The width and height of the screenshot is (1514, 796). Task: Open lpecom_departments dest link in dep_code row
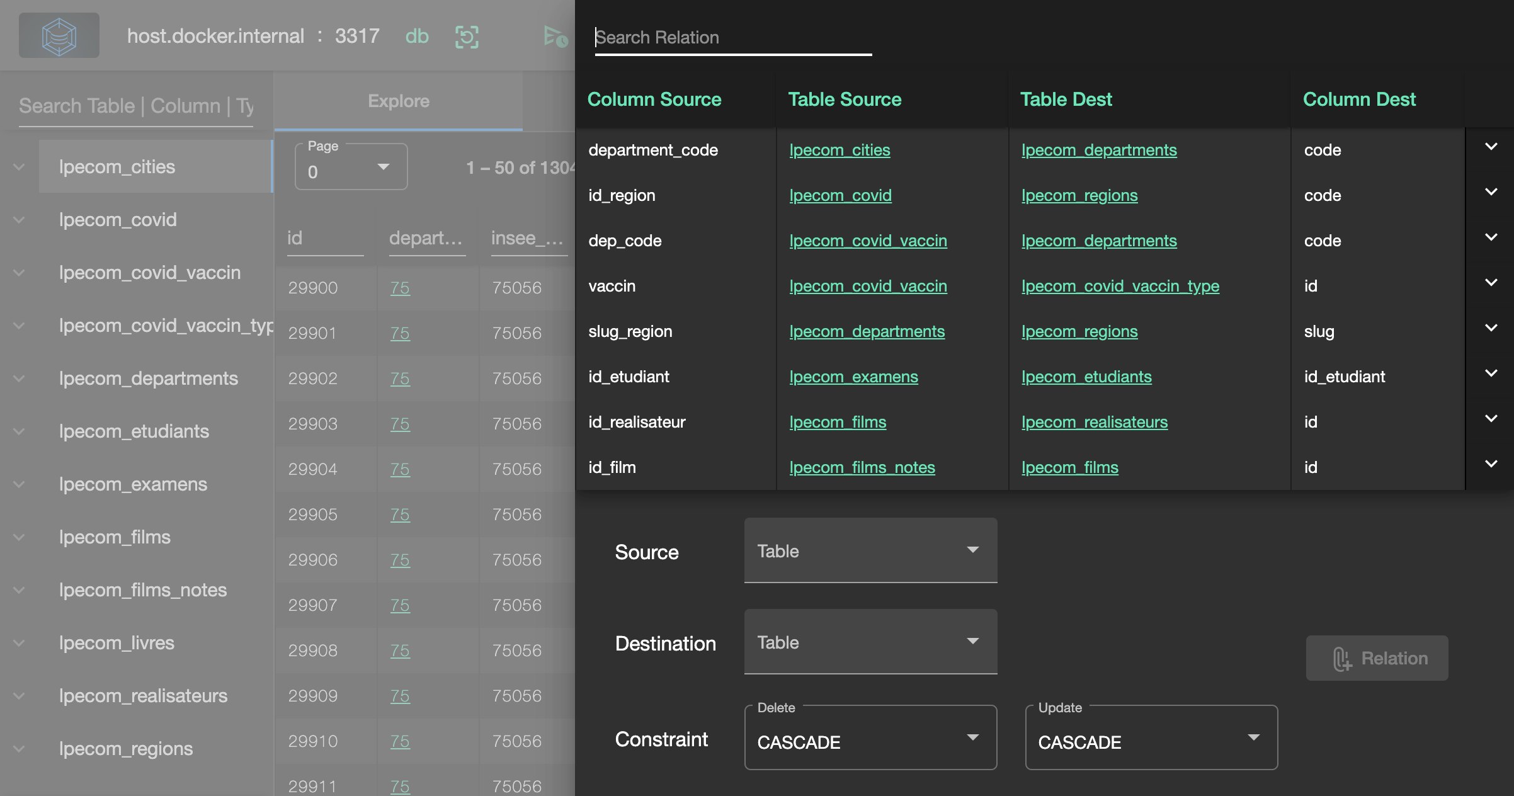pos(1099,241)
